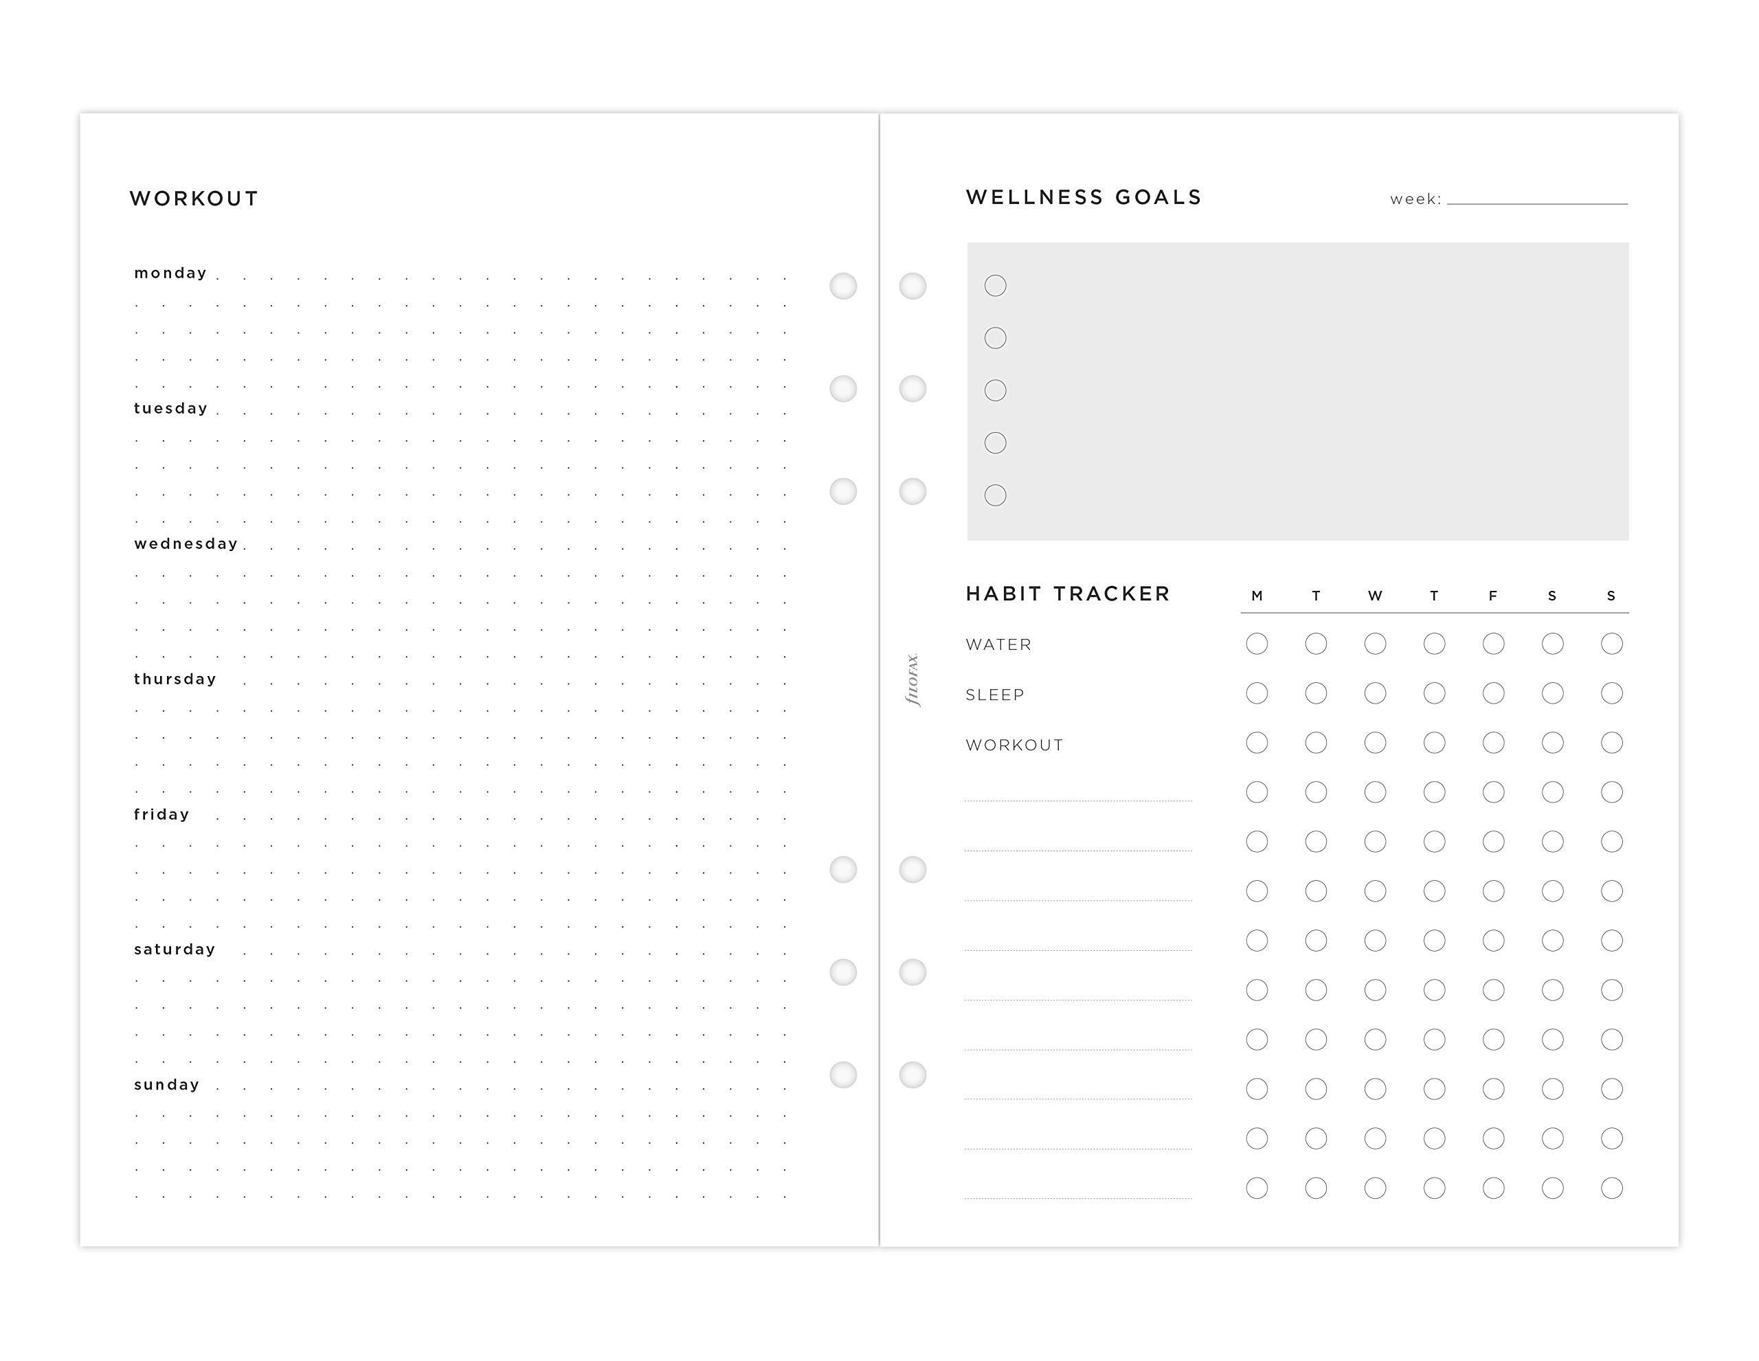The height and width of the screenshot is (1361, 1759).
Task: Tick the bottom wellness goal circle
Action: tap(996, 495)
